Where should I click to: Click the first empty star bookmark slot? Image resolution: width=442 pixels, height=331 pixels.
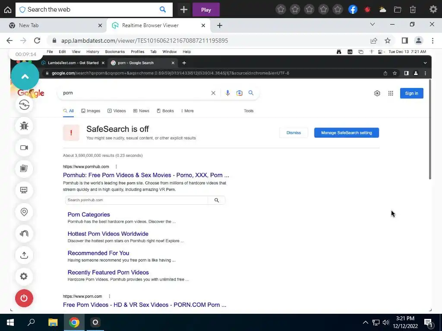coord(281,9)
